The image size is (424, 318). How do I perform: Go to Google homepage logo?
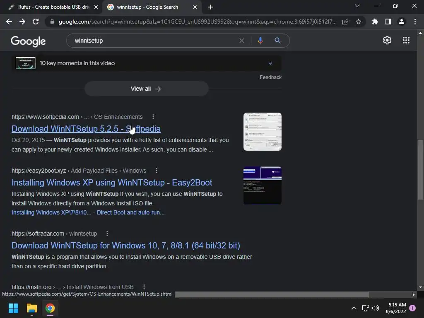28,41
